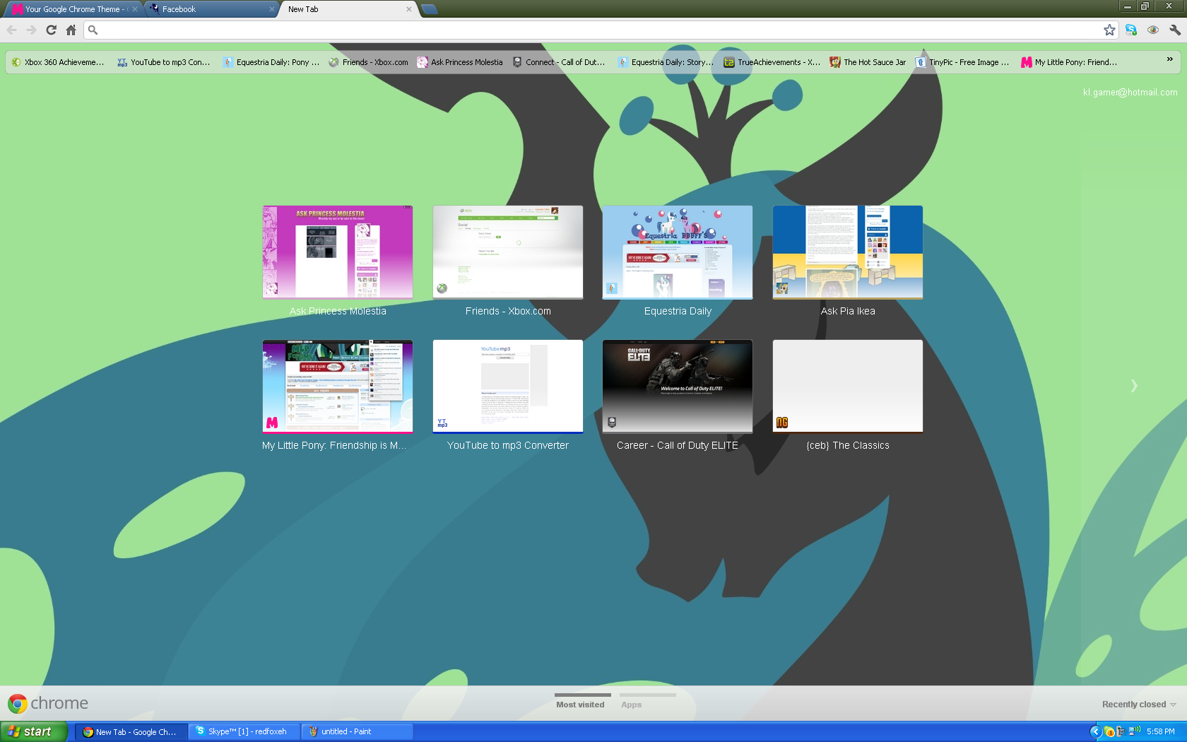
Task: Open Friends - Xbox.com bookmark
Action: [369, 62]
